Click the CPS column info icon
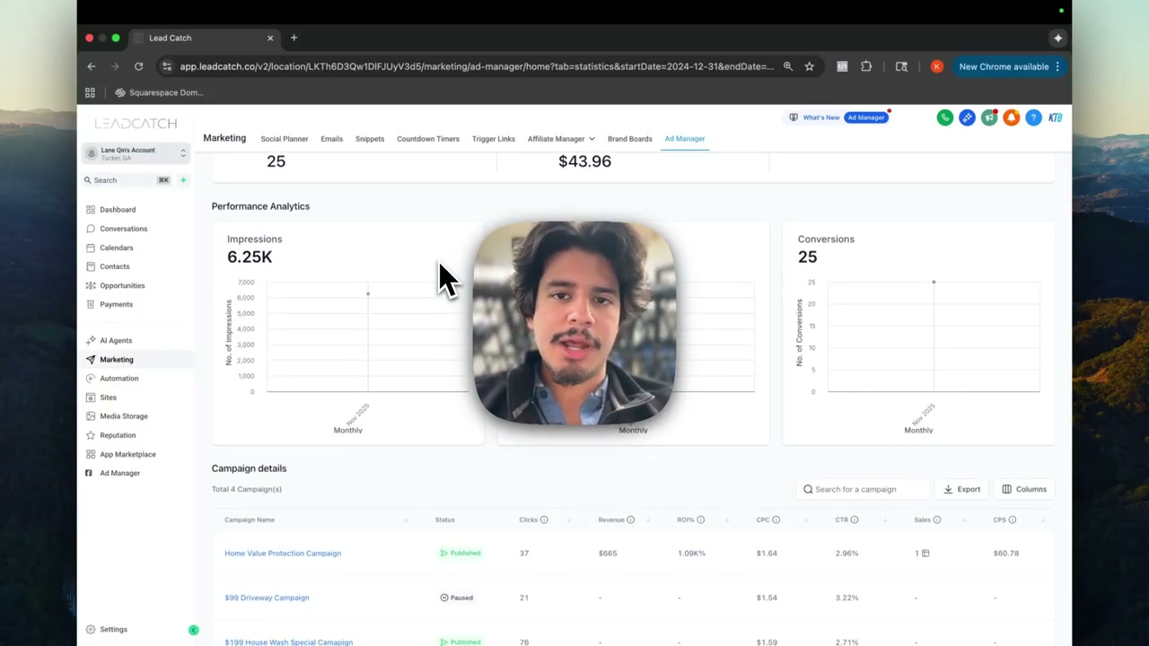Image resolution: width=1149 pixels, height=646 pixels. [x=1013, y=519]
